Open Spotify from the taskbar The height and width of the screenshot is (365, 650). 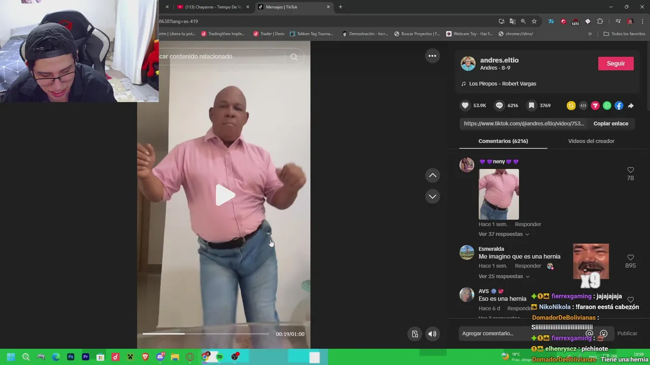pyautogui.click(x=219, y=357)
